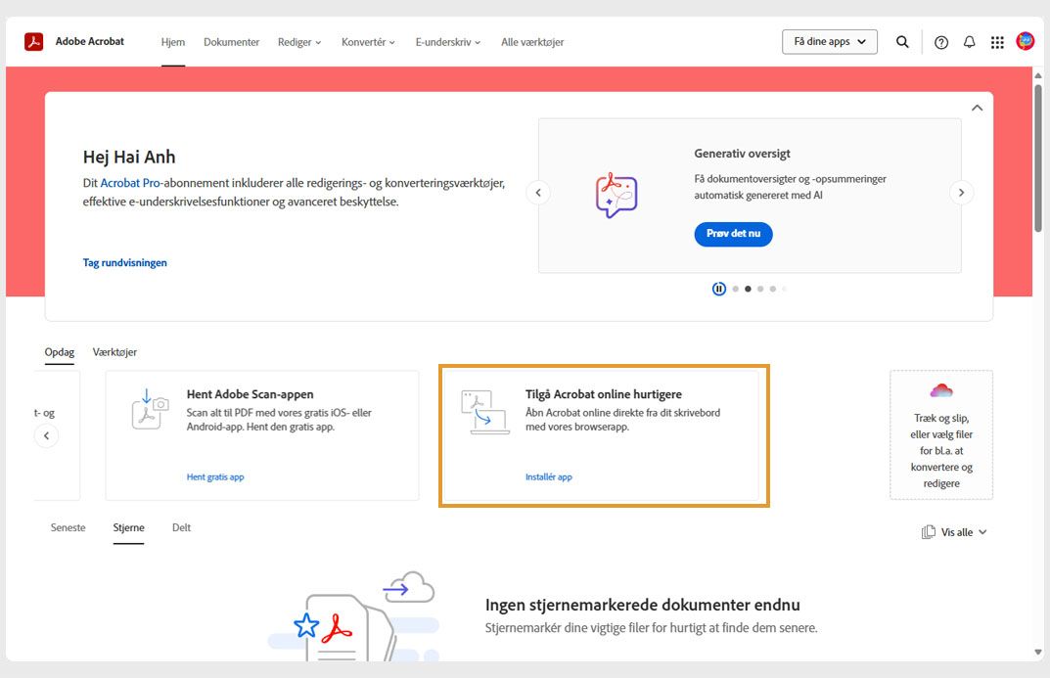
Task: Open search with the magnifying glass icon
Action: (901, 42)
